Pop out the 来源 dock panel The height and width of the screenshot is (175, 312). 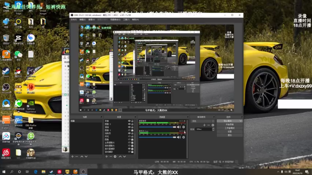pos(135,117)
